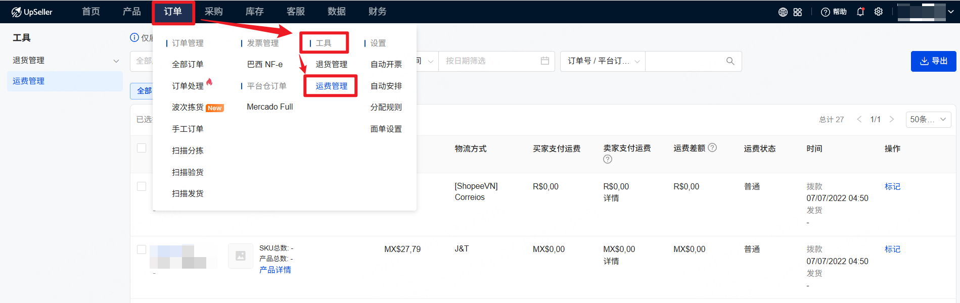Check the J&T row checkbox
Viewport: 960px width, 303px height.
(142, 249)
